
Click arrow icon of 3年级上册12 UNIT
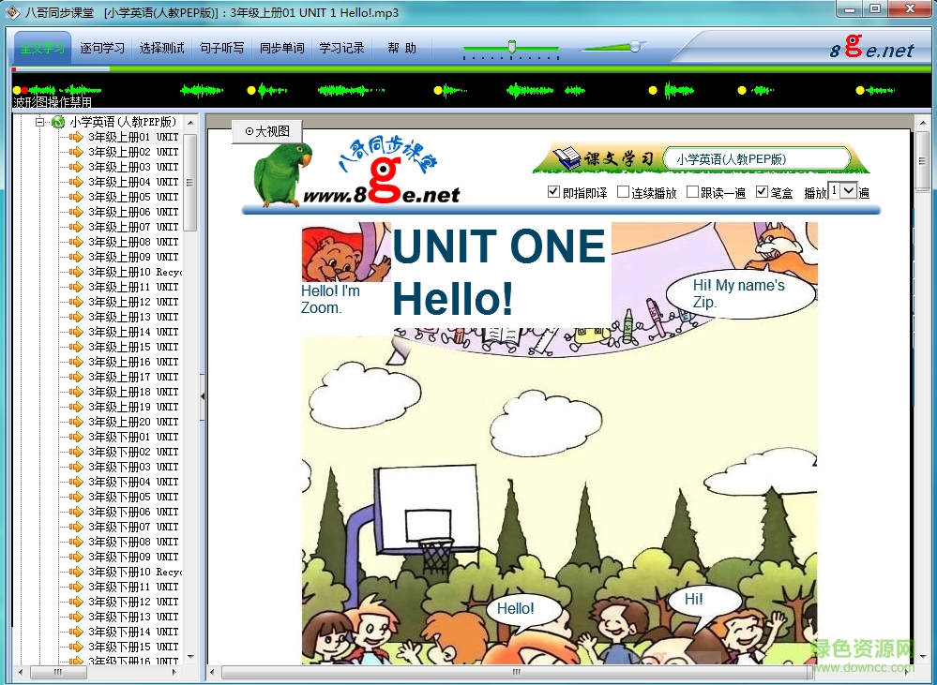click(76, 302)
